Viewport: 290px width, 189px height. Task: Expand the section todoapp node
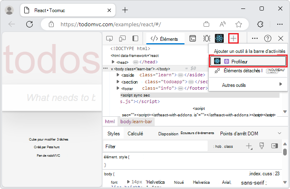click(118, 82)
